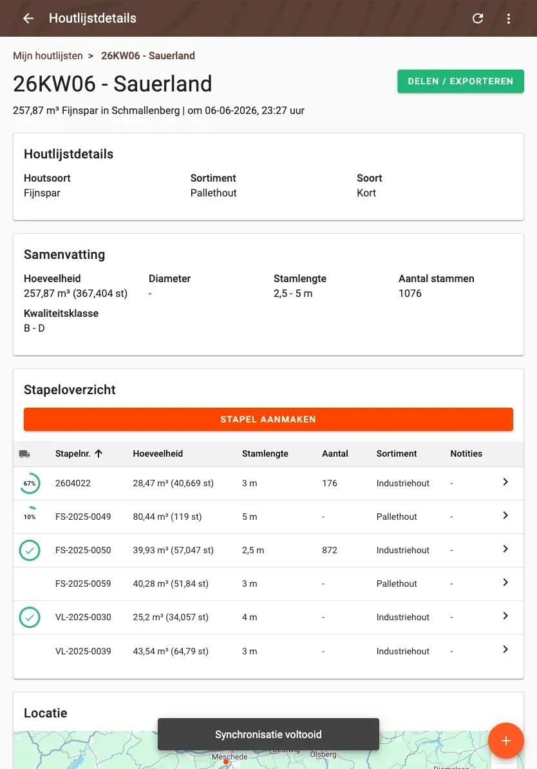Click the Meschede map preview
Image resolution: width=537 pixels, height=769 pixels.
pyautogui.click(x=268, y=750)
